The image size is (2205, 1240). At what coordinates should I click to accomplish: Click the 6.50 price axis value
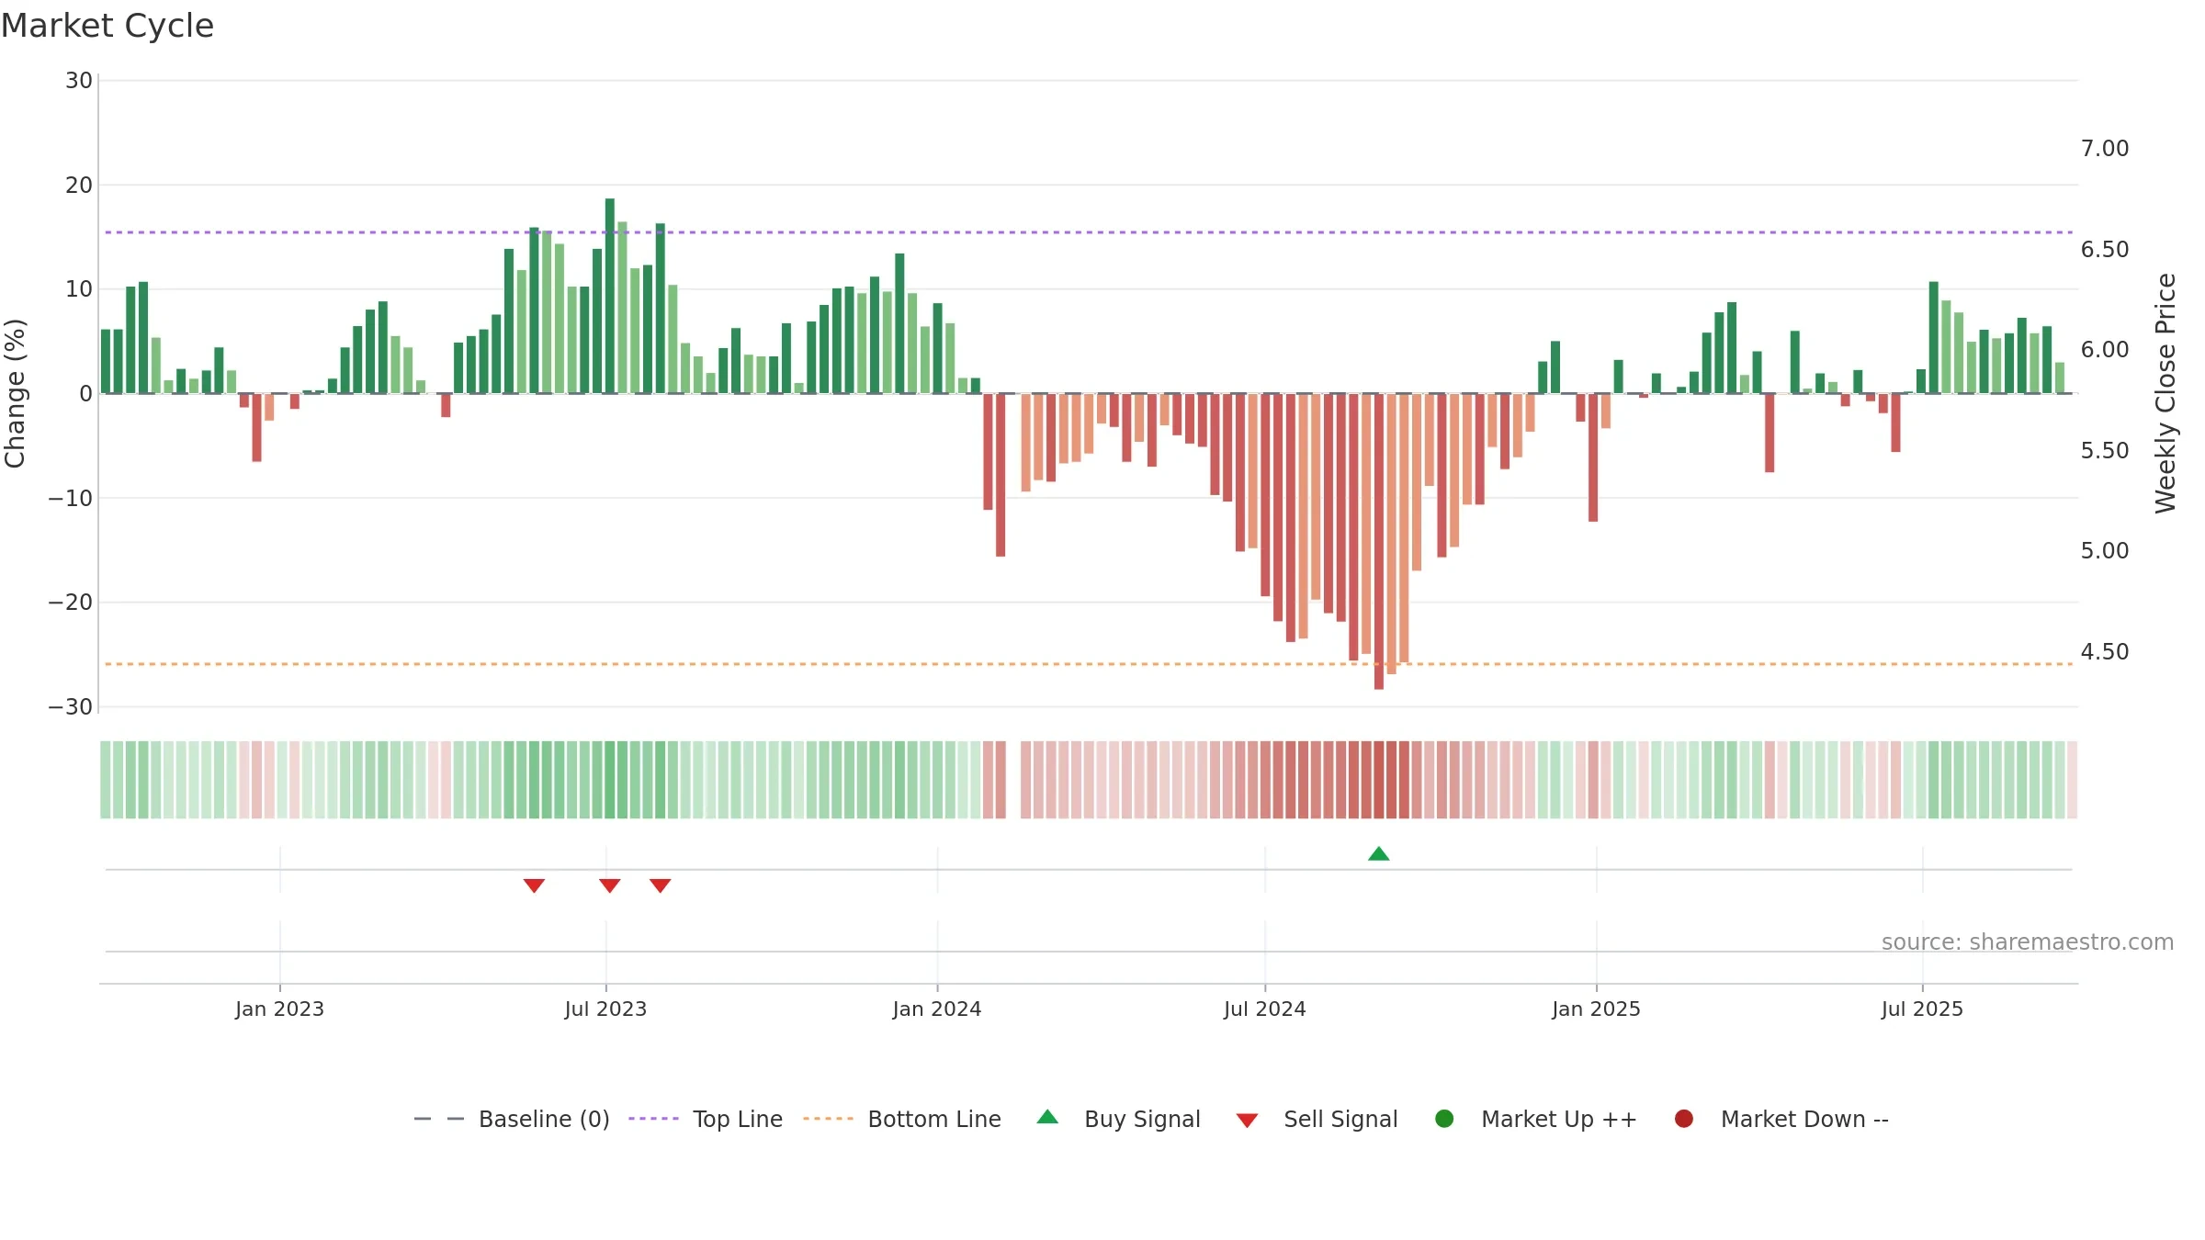click(x=2105, y=250)
